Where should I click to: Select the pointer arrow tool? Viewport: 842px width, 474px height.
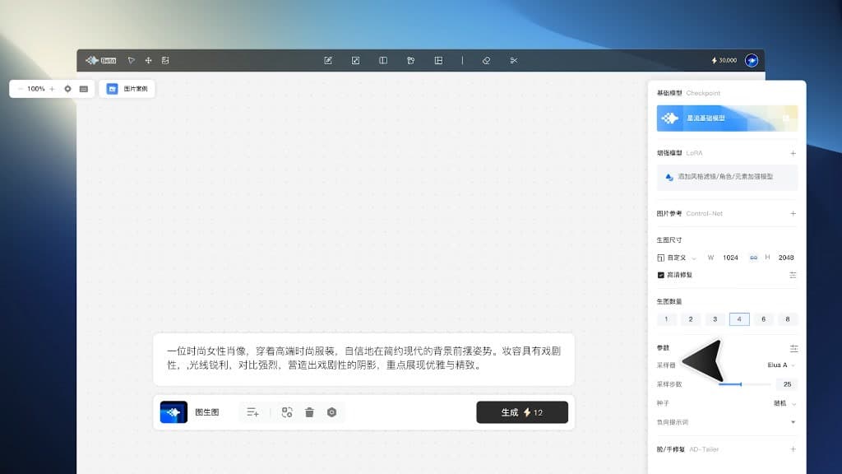click(131, 60)
